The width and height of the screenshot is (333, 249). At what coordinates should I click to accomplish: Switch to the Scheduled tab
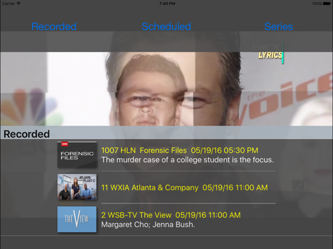tap(166, 26)
